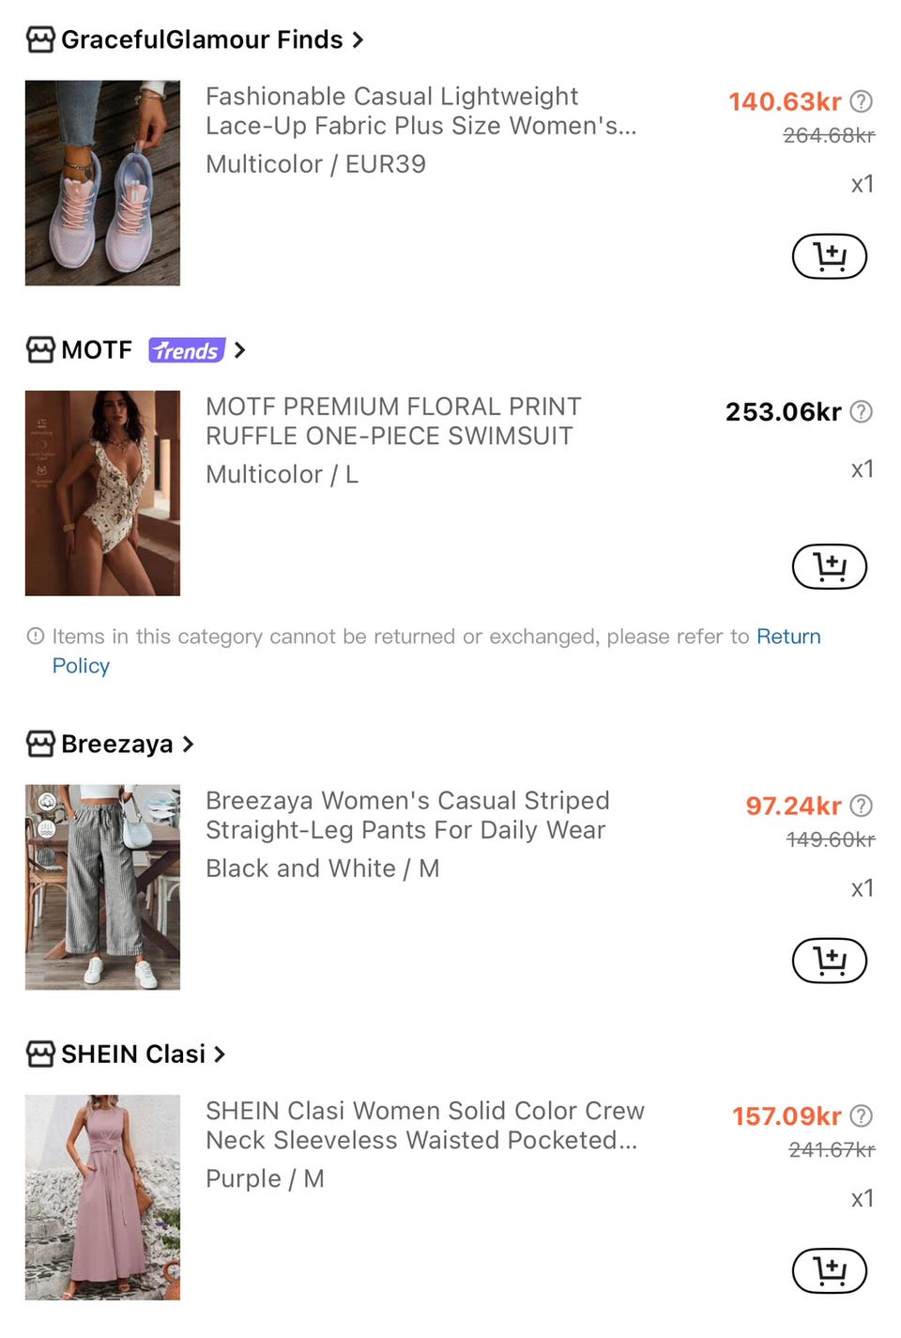901x1338 pixels.
Task: Open the sneakers product thumbnail
Action: (x=102, y=183)
